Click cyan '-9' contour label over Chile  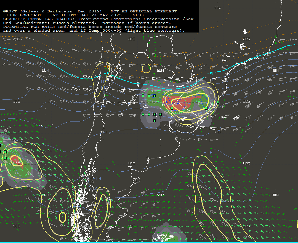coord(107,73)
